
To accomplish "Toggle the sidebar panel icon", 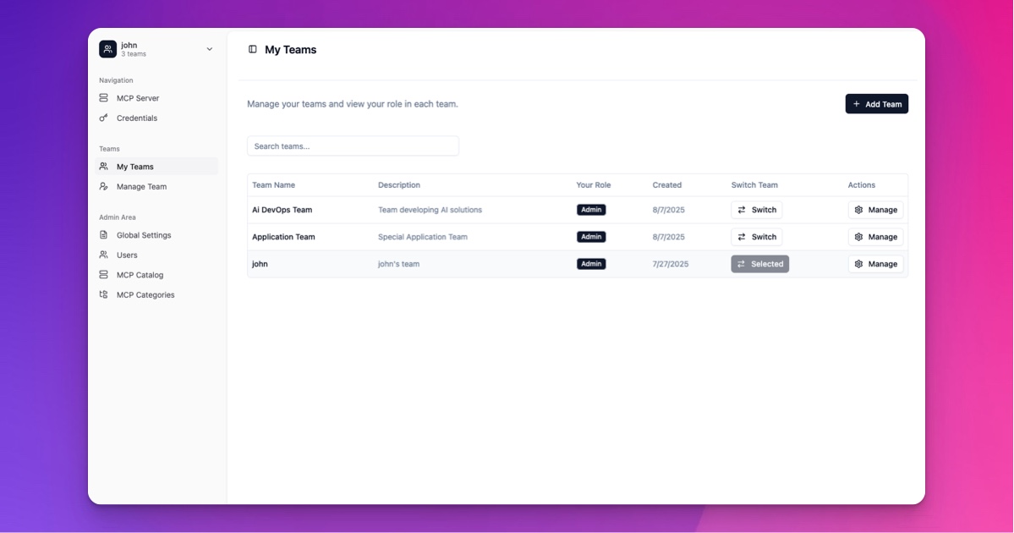I will click(x=253, y=49).
